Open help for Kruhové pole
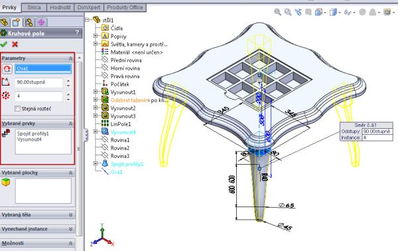Viewport: 398px width, 251px height. pyautogui.click(x=77, y=33)
